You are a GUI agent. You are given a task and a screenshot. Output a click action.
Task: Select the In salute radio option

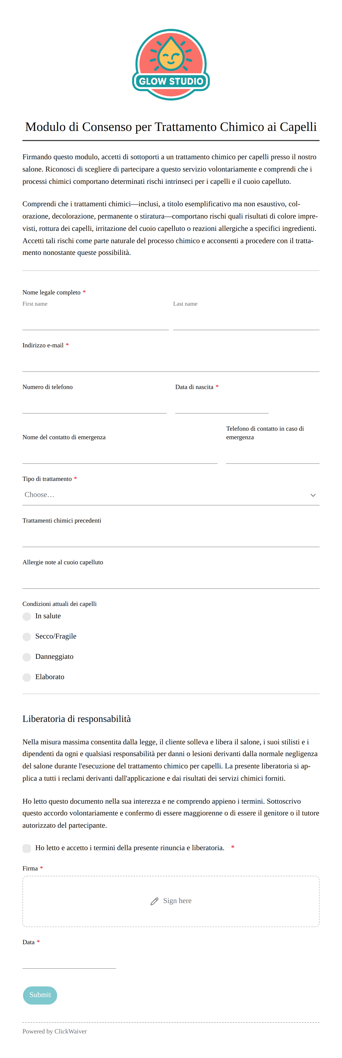[27, 616]
